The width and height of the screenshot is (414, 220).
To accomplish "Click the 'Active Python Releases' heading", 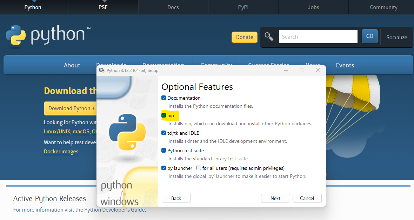I will pos(49,198).
